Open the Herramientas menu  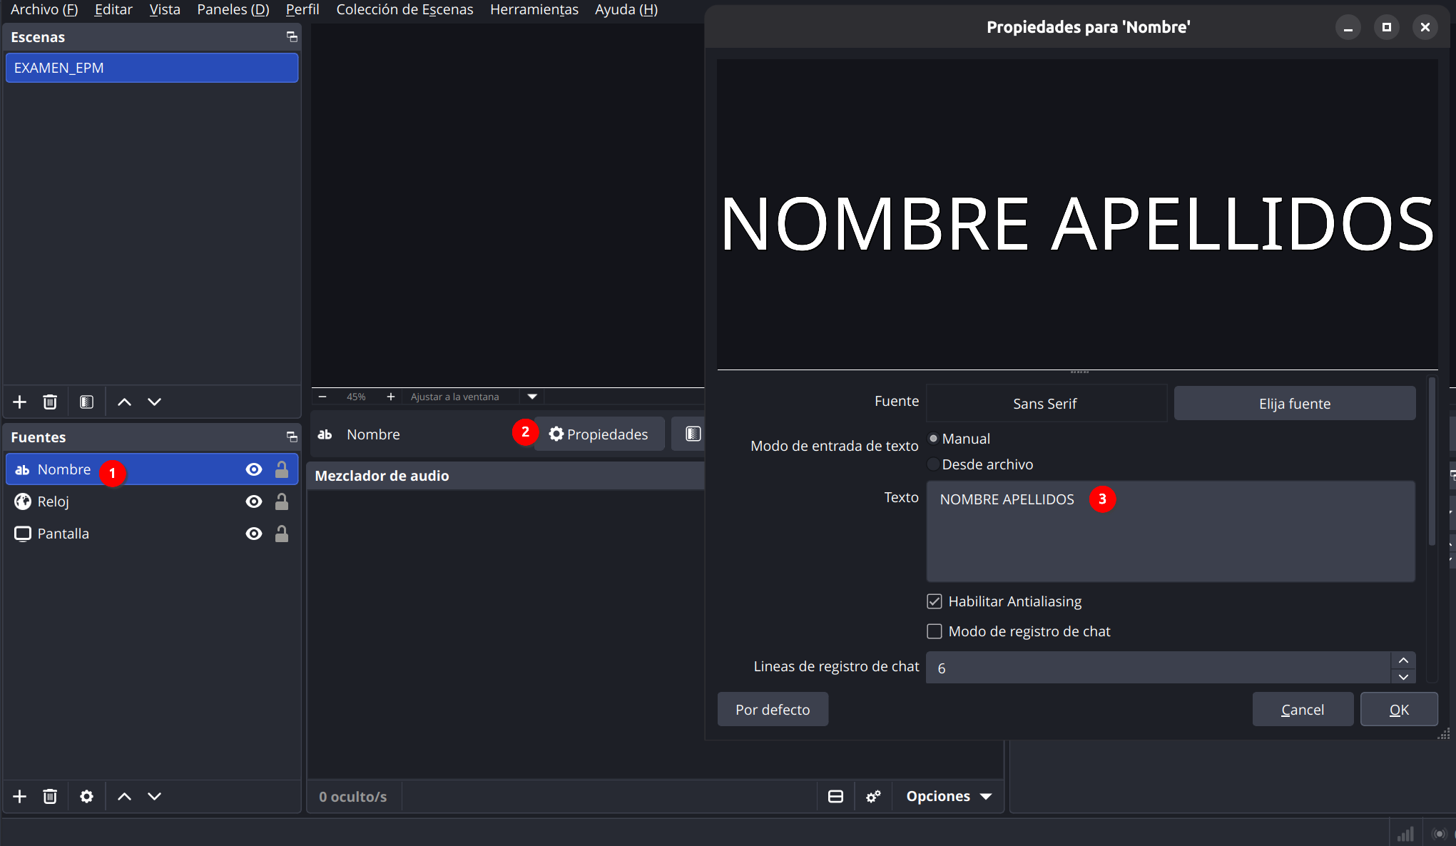534,9
